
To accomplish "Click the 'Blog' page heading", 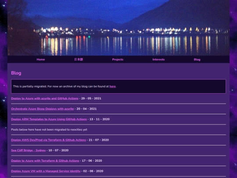I will pos(16,73).
